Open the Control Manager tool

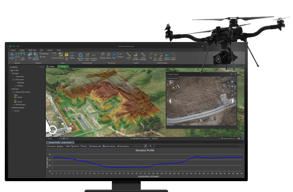click(x=143, y=55)
